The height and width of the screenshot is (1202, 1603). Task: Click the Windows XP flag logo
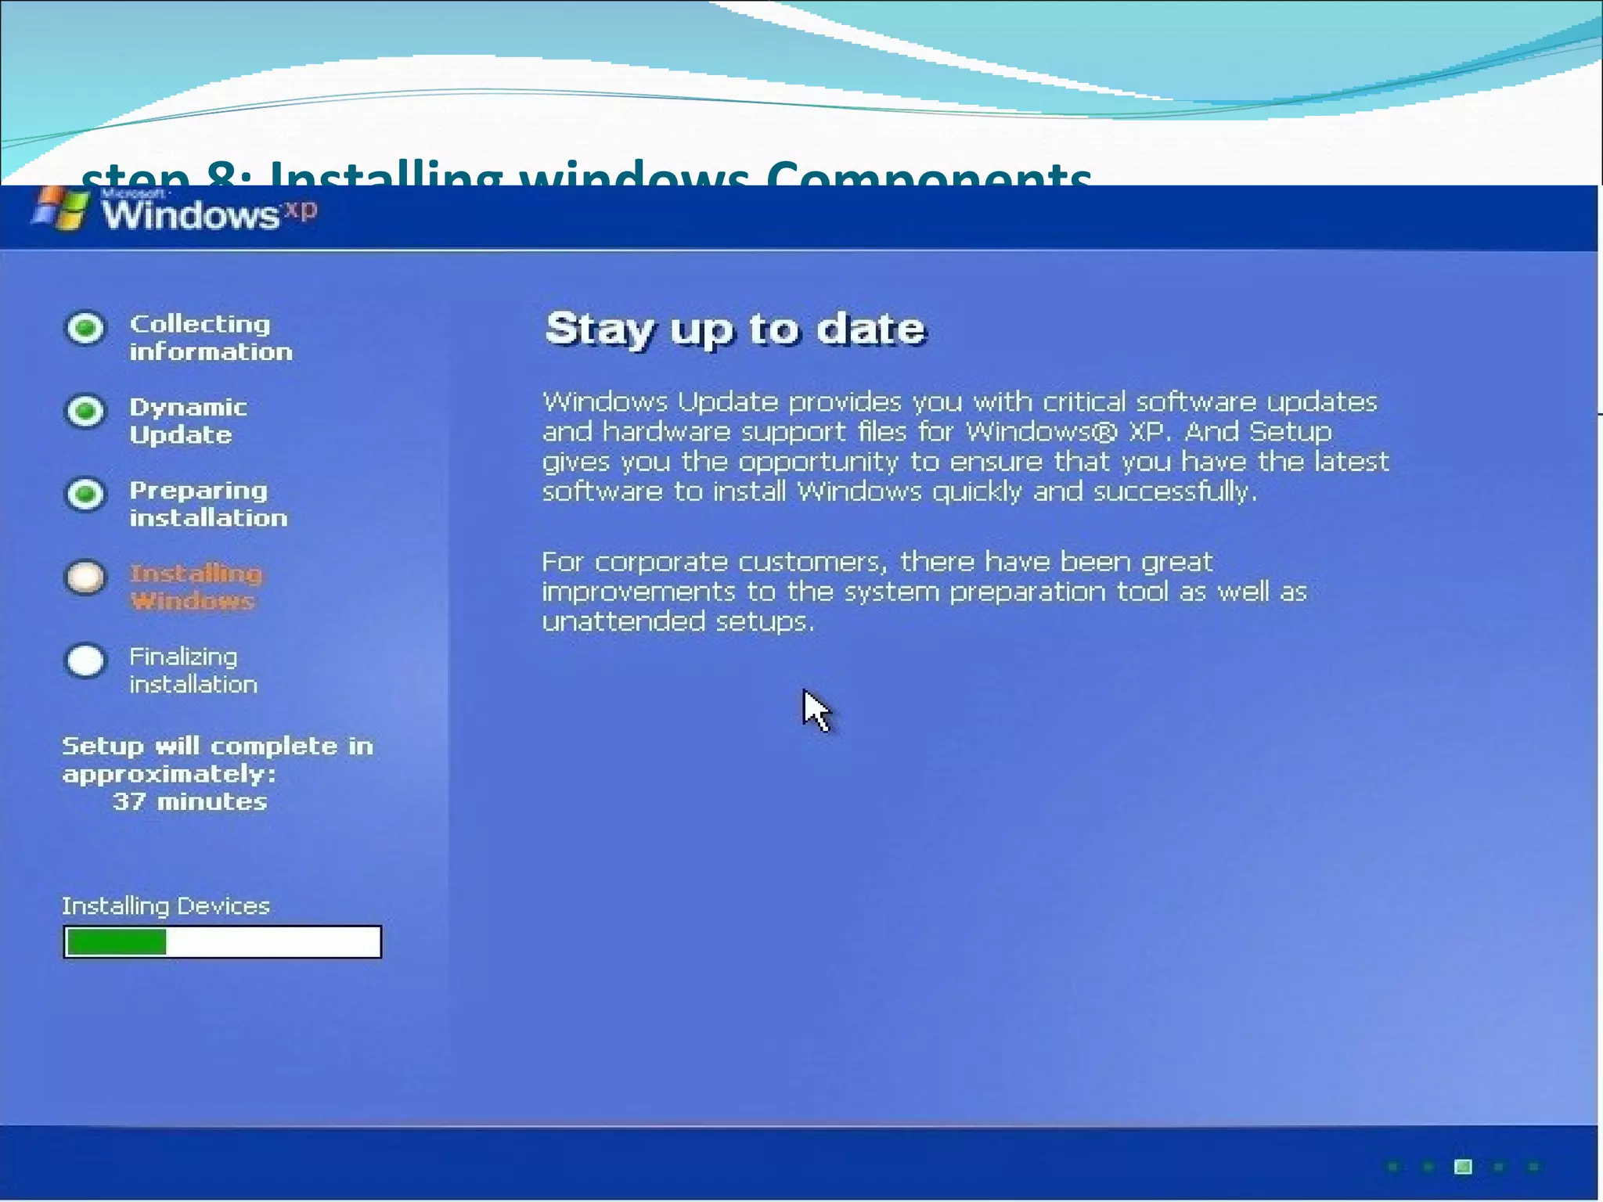tap(59, 208)
